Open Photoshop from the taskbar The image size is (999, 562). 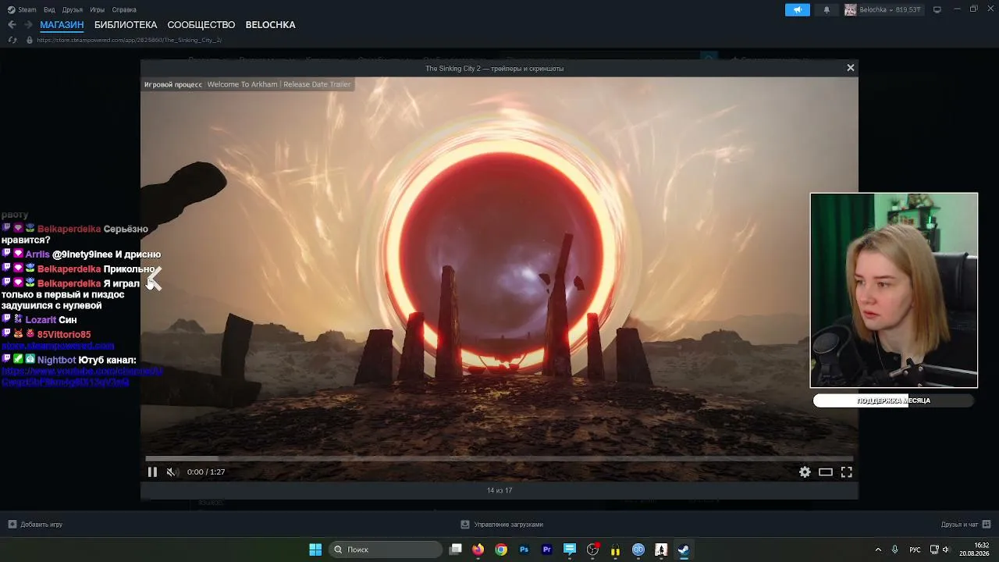click(524, 550)
